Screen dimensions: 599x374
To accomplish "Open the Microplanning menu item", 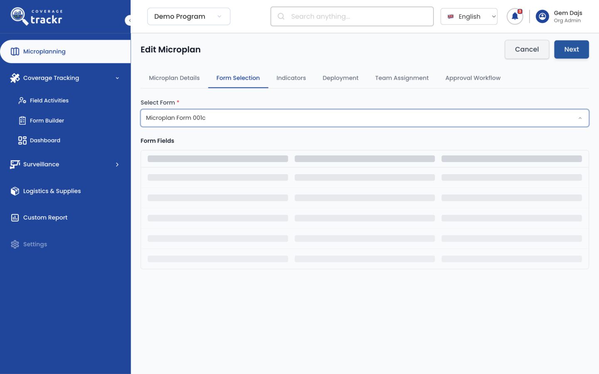I will point(65,52).
